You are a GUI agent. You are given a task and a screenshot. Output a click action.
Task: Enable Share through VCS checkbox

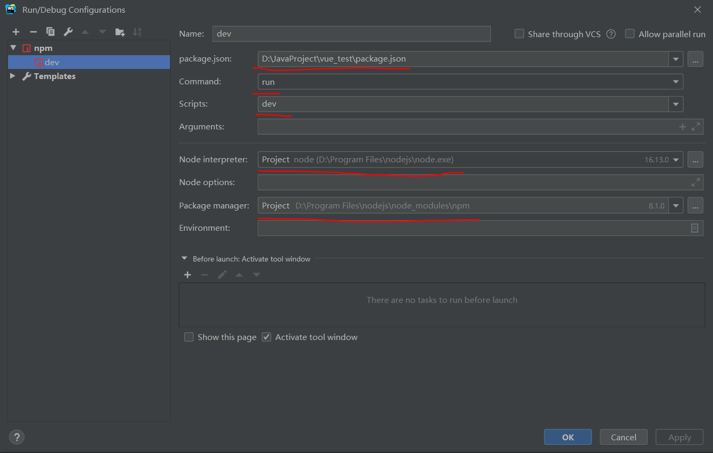(x=519, y=34)
